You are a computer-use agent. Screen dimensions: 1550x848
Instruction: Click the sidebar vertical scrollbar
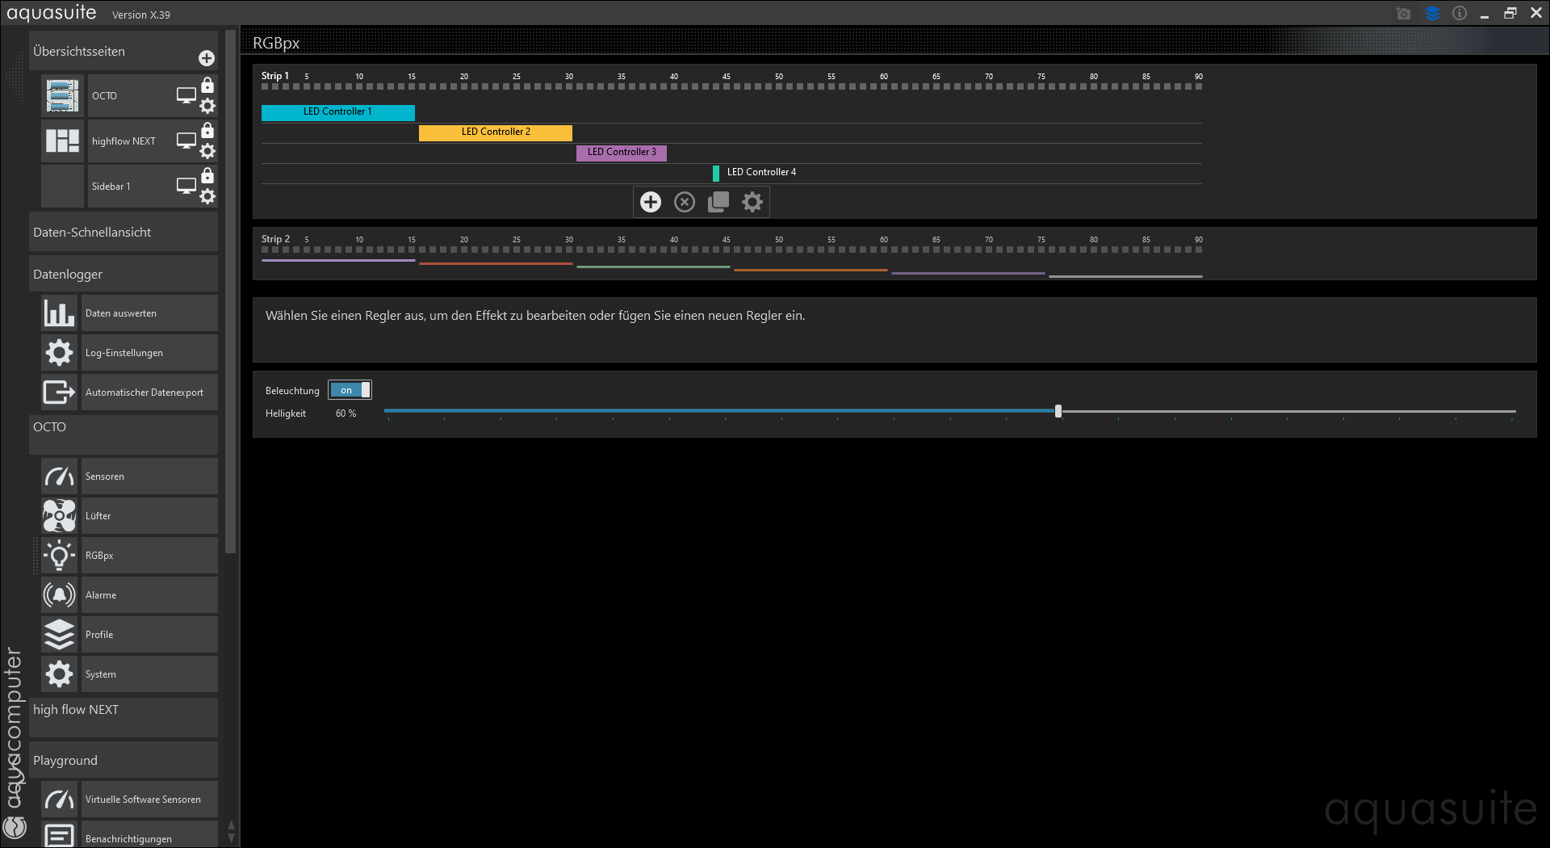231,292
